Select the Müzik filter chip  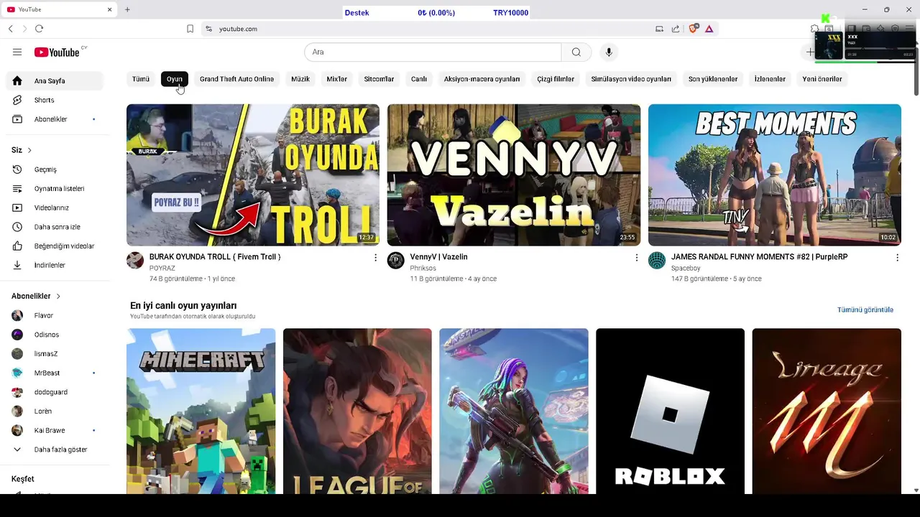click(300, 79)
